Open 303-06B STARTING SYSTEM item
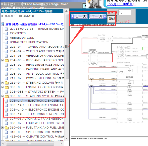The image size is (148, 146). click(x=37, y=92)
